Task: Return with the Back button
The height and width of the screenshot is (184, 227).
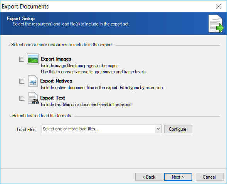Action: pos(149,177)
